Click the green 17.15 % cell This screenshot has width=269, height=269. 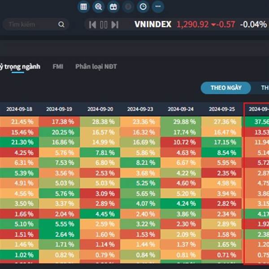(x=221, y=142)
